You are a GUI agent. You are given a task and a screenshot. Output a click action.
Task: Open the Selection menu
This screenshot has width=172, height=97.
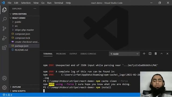pos(26,3)
